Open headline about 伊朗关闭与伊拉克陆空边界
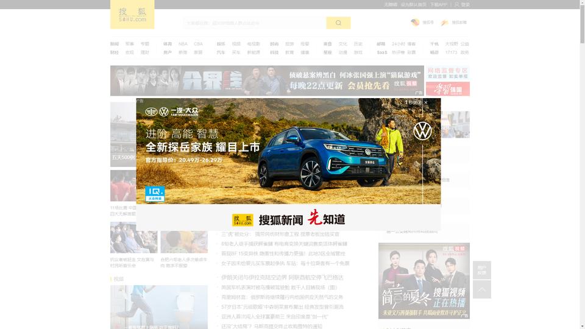This screenshot has height=329, width=585. pos(282,278)
